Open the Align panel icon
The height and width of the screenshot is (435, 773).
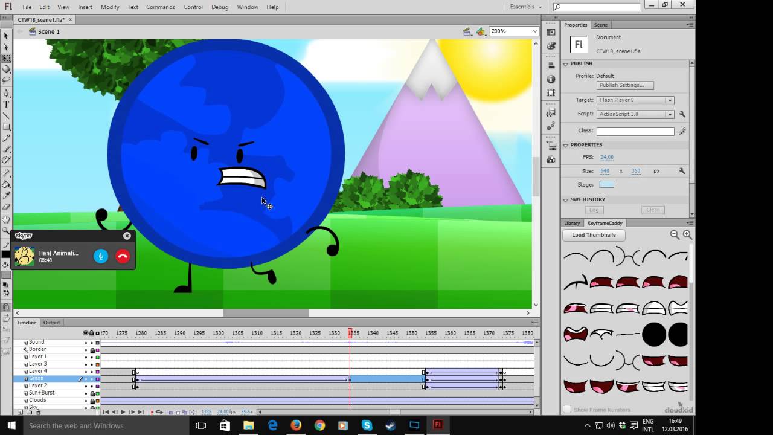(551, 66)
